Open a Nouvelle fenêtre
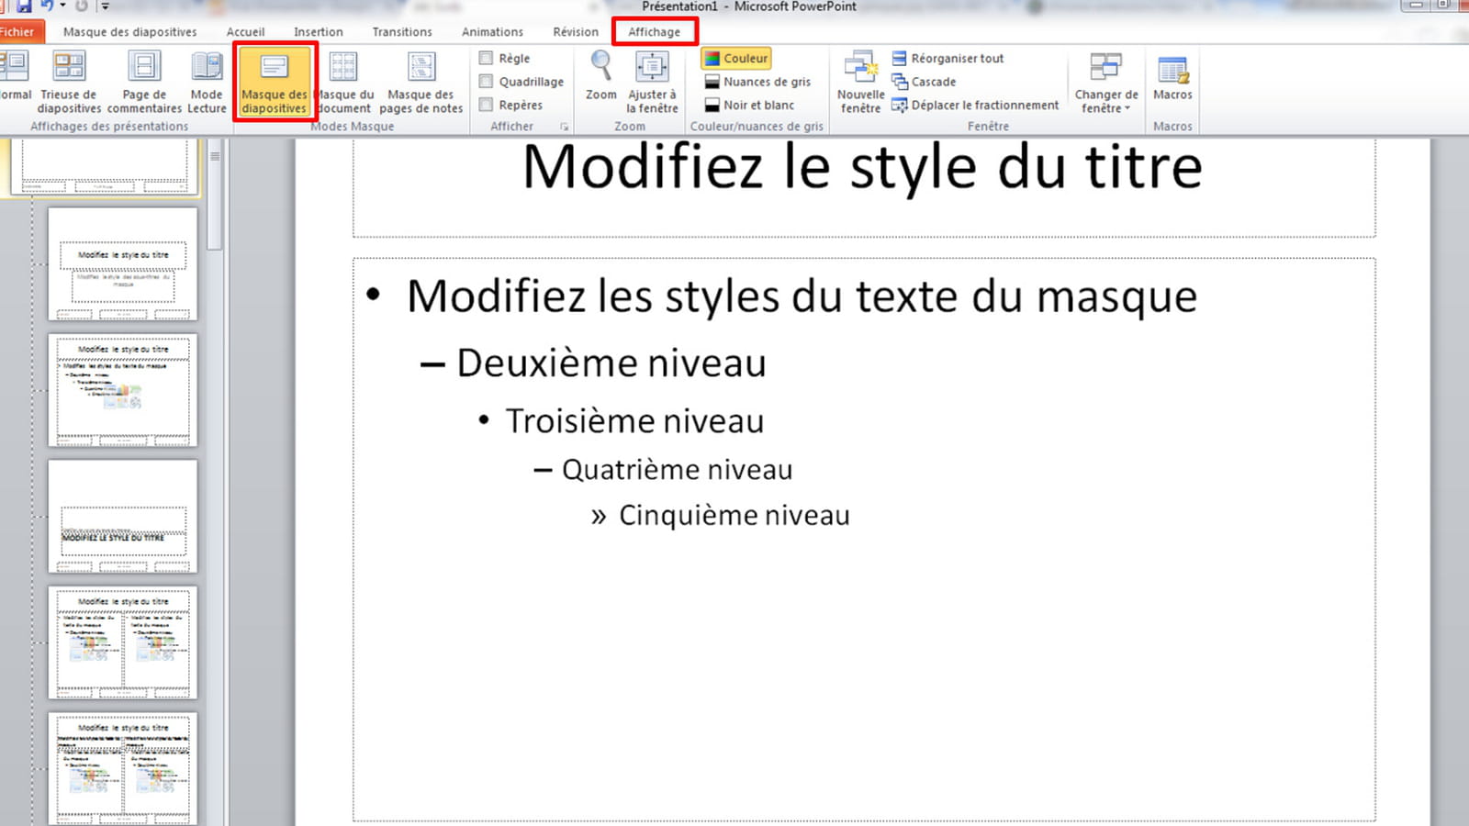This screenshot has width=1469, height=826. coord(860,82)
